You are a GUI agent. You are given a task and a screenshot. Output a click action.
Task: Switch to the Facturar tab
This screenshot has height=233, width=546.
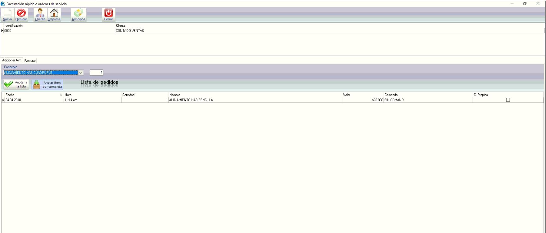coord(30,61)
